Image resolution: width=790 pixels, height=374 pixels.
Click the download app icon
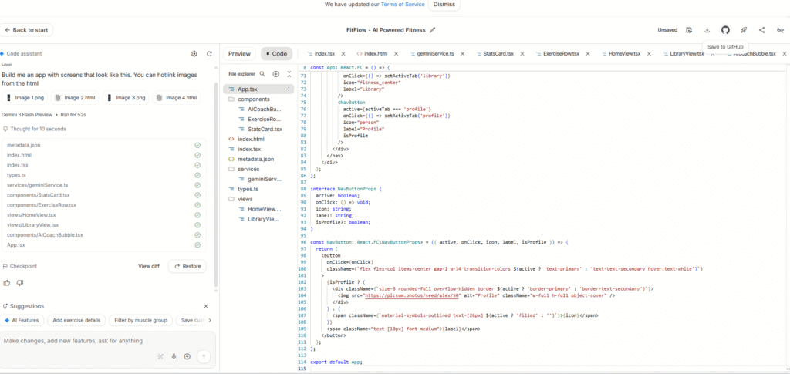[707, 30]
